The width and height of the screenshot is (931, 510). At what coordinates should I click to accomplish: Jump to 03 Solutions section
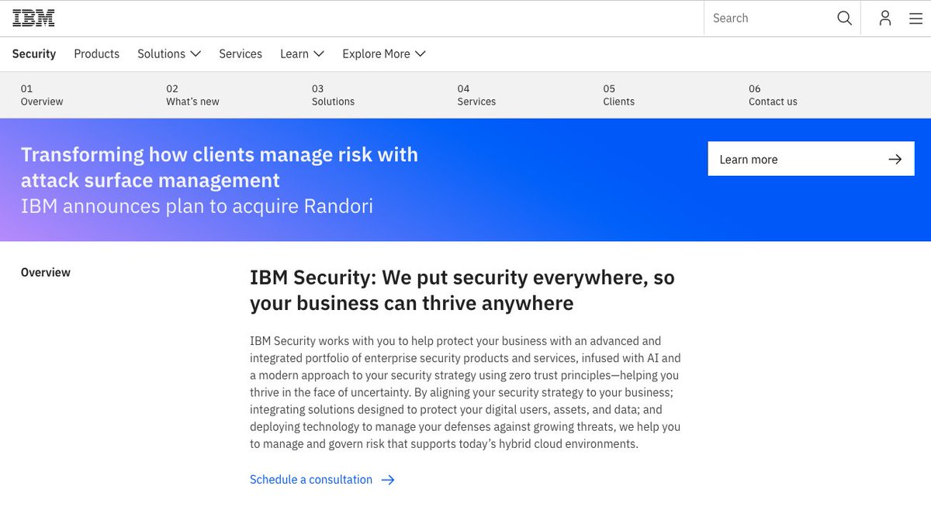[x=333, y=95]
